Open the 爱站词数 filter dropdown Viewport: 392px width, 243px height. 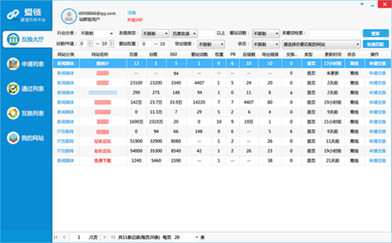tap(265, 33)
